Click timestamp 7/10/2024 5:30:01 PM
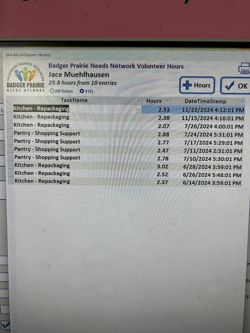This screenshot has height=333, width=250. [213, 159]
